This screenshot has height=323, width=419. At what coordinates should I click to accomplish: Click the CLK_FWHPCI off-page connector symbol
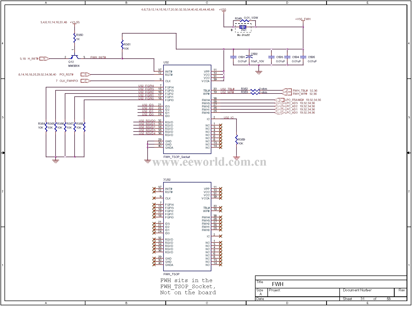pos(86,81)
